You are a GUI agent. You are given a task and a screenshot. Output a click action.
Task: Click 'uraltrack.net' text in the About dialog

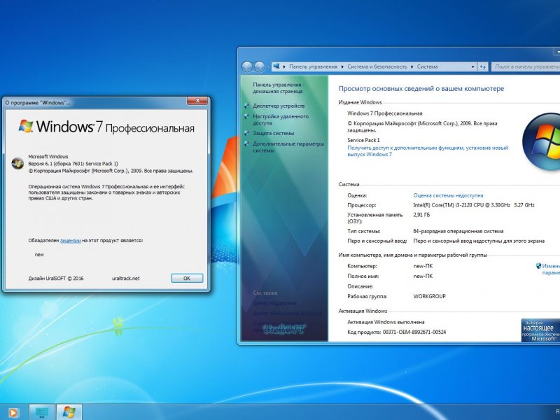[125, 278]
